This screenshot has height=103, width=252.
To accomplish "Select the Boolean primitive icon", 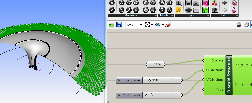I will (162, 3).
